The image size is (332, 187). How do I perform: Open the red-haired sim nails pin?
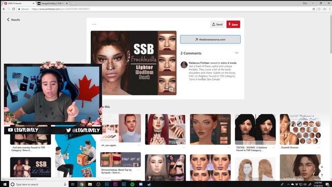point(165,129)
